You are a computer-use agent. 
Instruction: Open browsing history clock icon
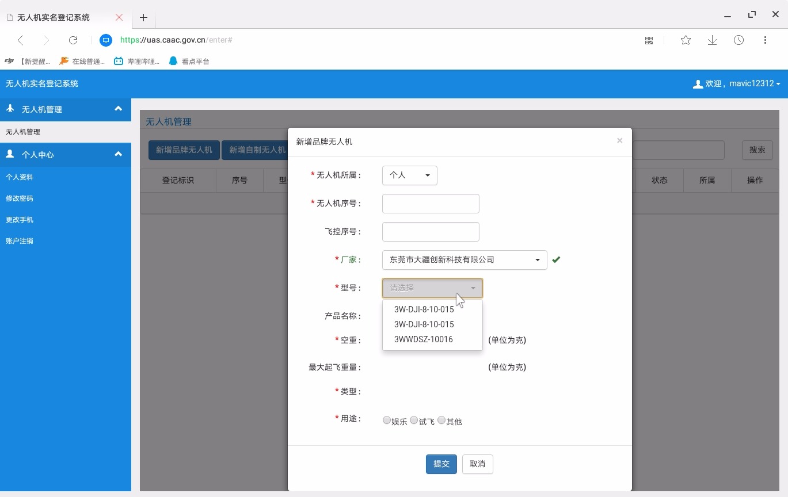(x=738, y=40)
